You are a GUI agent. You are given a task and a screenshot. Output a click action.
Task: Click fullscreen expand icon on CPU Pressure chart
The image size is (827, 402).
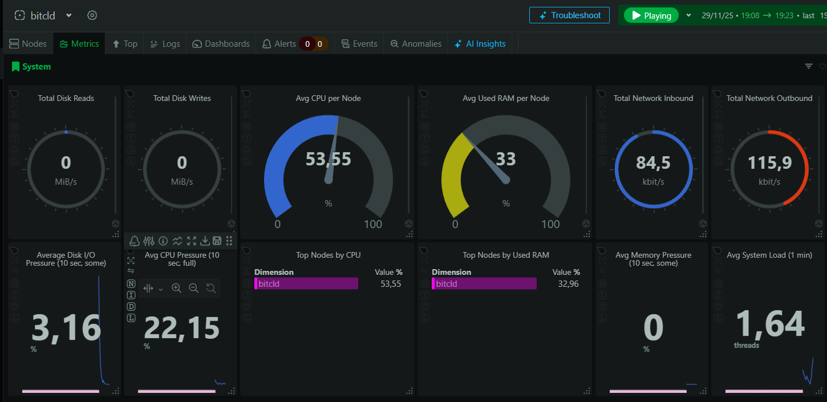(192, 241)
